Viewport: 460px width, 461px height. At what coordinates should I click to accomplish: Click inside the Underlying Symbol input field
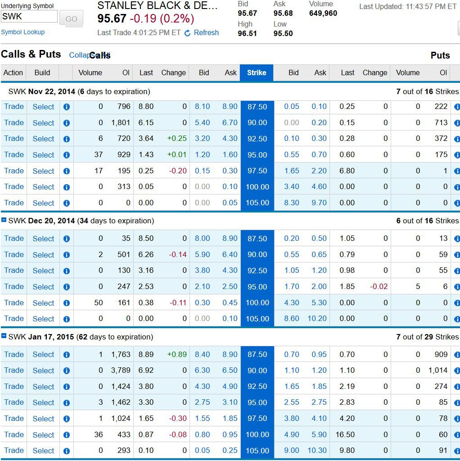pos(29,16)
